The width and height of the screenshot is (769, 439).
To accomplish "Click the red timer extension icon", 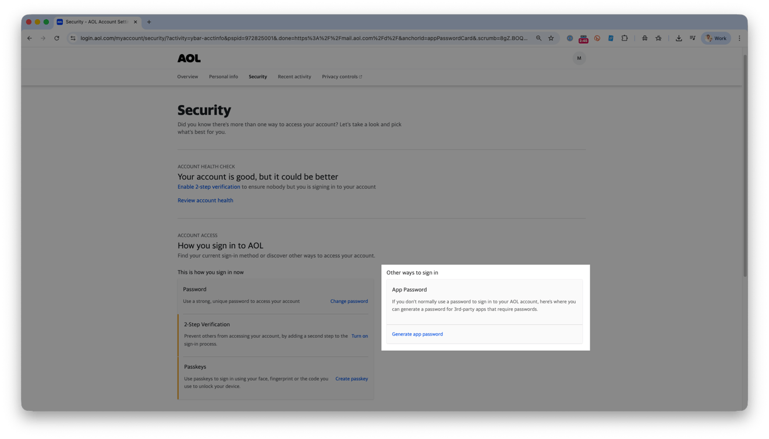I will pos(583,38).
